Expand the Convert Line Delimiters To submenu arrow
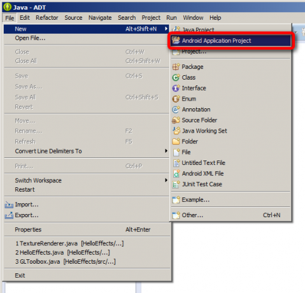The height and width of the screenshot is (293, 305). coord(166,151)
